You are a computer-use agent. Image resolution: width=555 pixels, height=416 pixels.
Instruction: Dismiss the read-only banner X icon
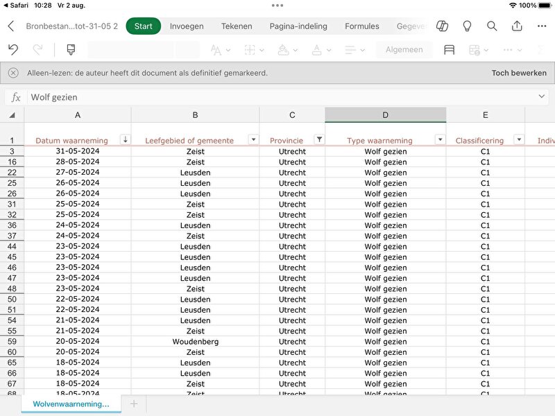click(x=13, y=73)
